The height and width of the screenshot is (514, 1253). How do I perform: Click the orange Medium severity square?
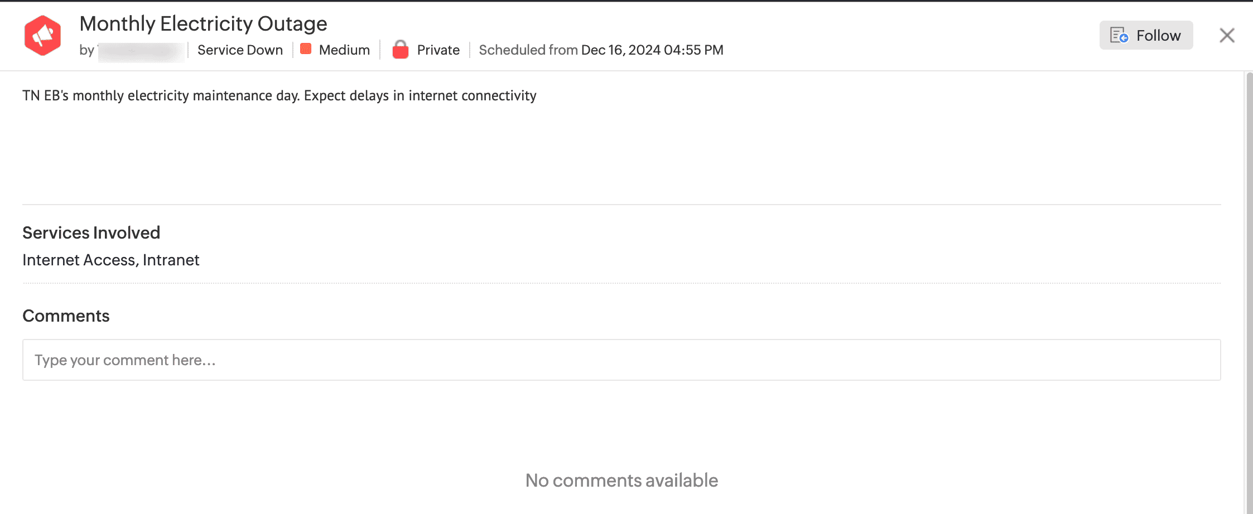pyautogui.click(x=306, y=49)
